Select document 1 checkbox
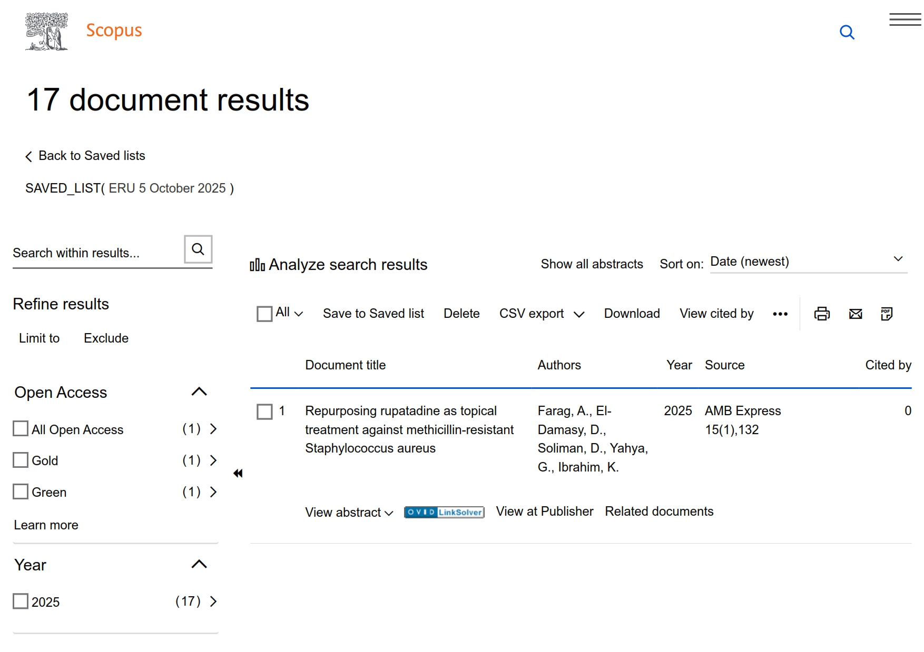The height and width of the screenshot is (652, 924). pos(264,412)
